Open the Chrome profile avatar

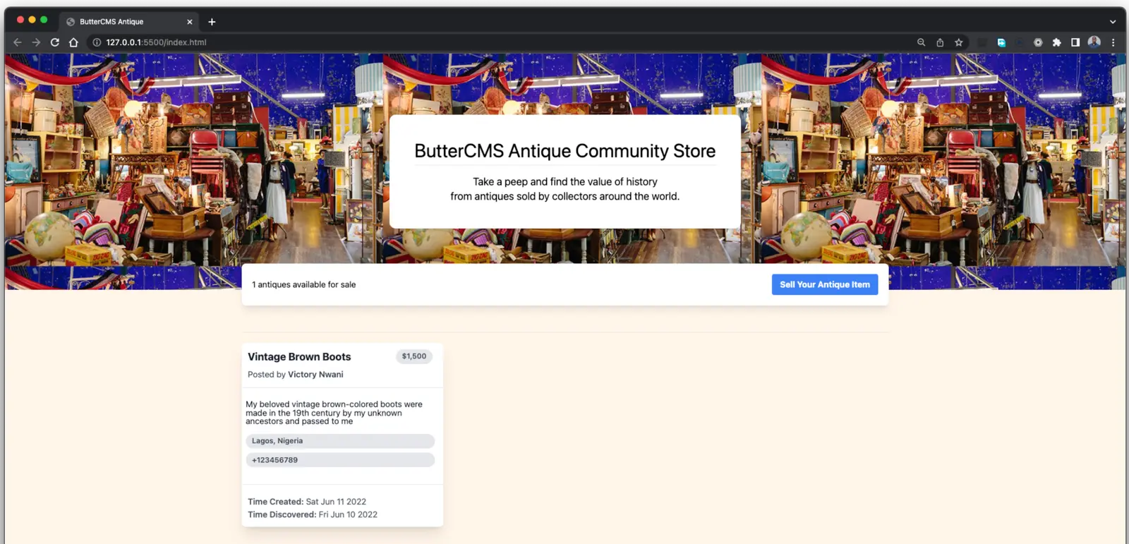point(1094,42)
